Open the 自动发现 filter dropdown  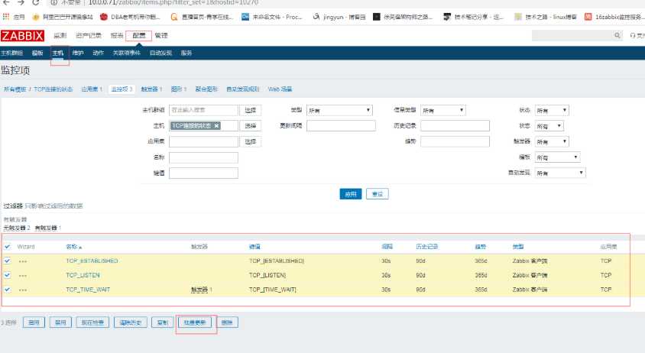559,173
